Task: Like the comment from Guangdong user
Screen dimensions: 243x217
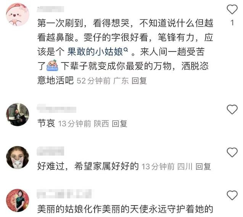Action: pyautogui.click(x=232, y=9)
